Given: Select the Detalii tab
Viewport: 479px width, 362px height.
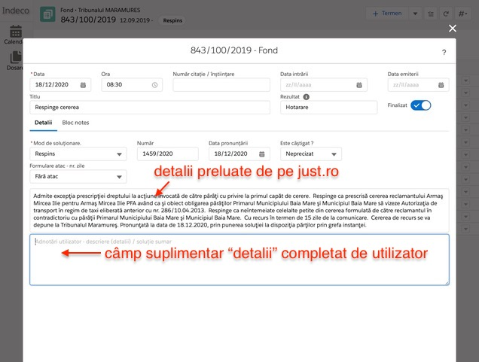Looking at the screenshot, I should click(42, 122).
